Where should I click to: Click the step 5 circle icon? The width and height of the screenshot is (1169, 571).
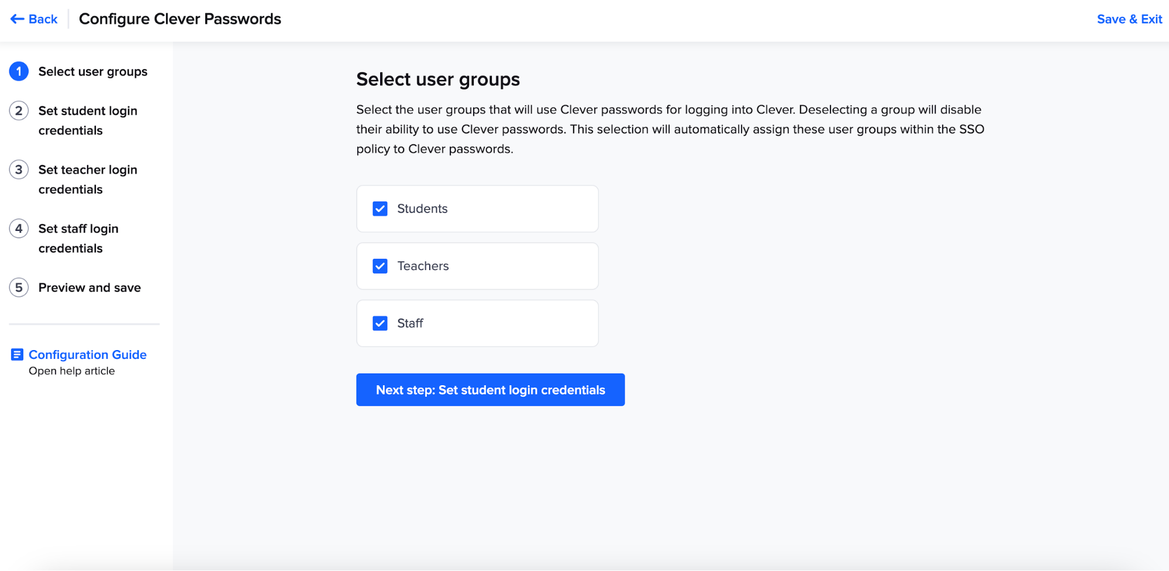click(19, 287)
